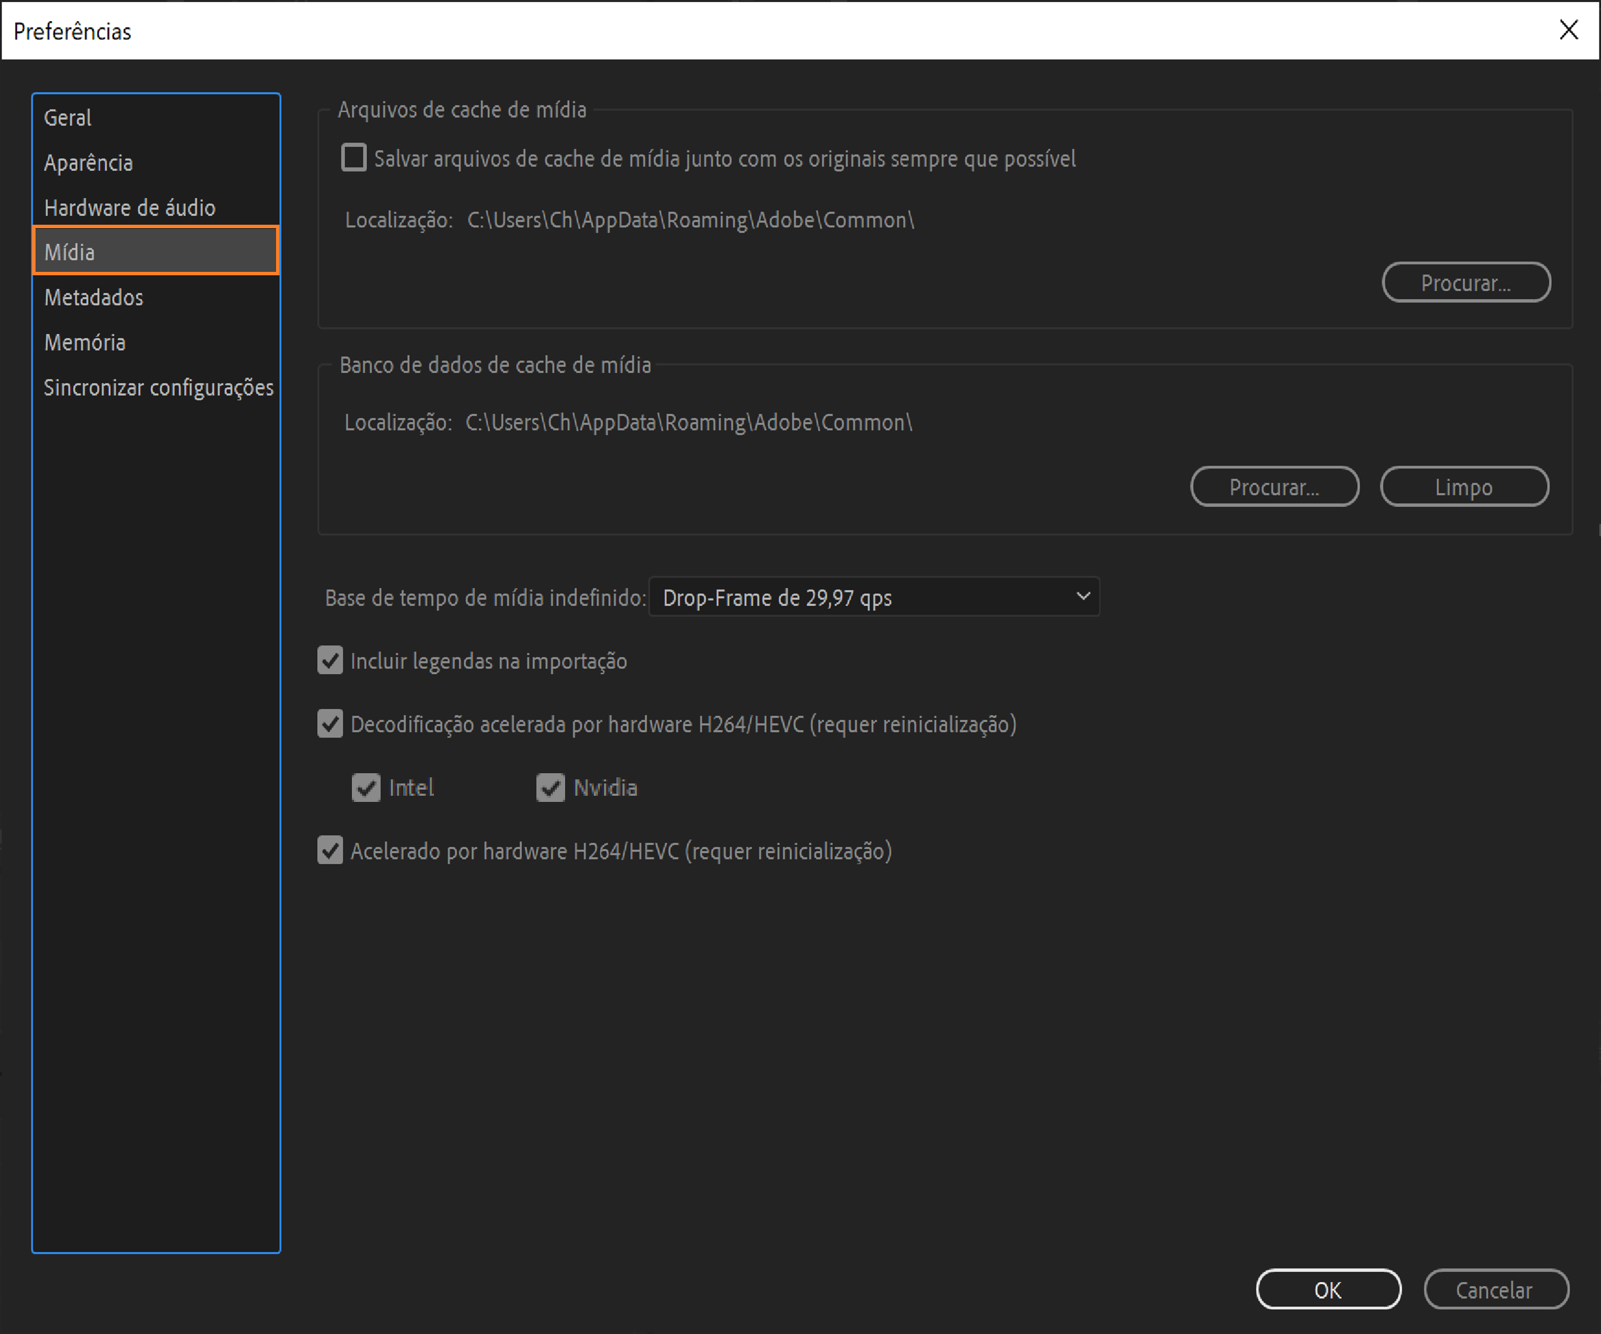Toggle Incluir legendas na importação checkbox
The width and height of the screenshot is (1601, 1334).
point(330,660)
